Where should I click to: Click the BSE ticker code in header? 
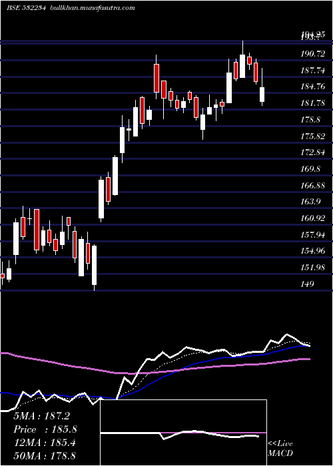coord(26,8)
